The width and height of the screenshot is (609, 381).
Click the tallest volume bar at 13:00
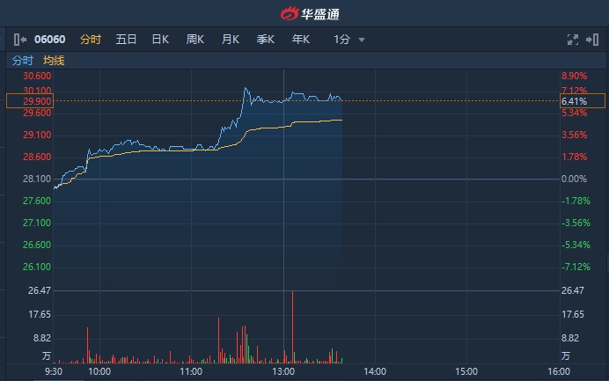[291, 326]
